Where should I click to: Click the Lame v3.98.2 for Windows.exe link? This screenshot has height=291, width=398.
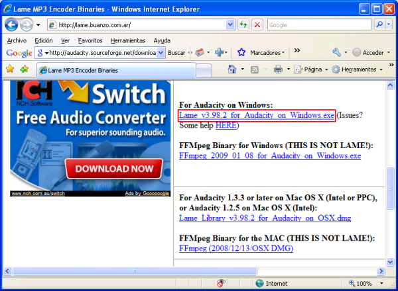tap(257, 115)
